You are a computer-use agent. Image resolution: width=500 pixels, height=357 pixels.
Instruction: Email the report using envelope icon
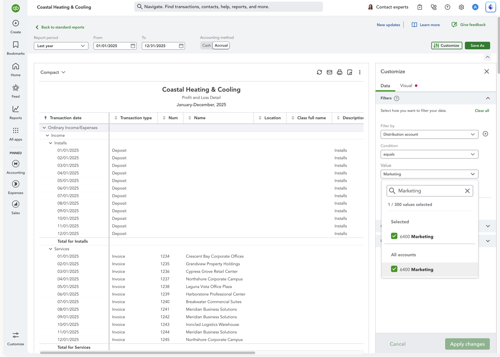pyautogui.click(x=329, y=72)
